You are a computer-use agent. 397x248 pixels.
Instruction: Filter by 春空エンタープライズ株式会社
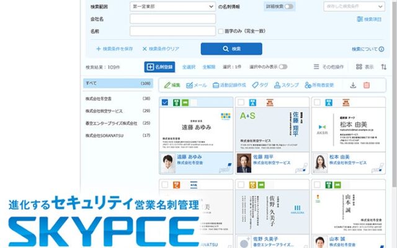click(x=118, y=123)
